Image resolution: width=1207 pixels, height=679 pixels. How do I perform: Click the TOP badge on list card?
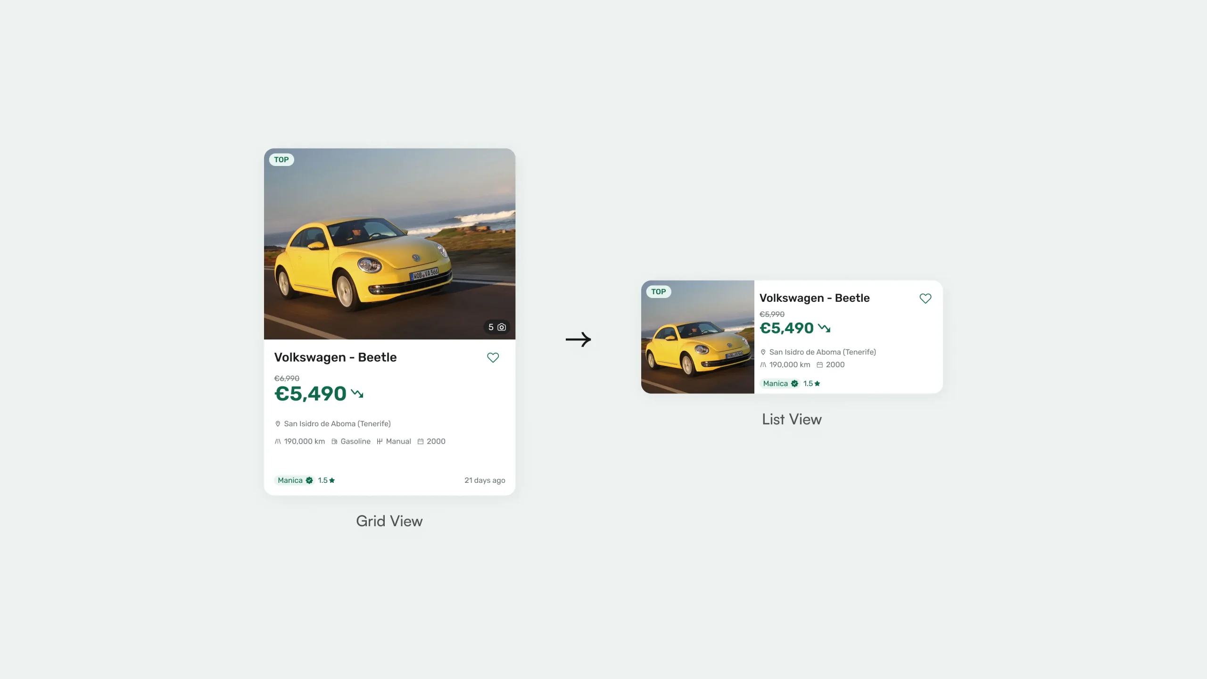(x=659, y=292)
